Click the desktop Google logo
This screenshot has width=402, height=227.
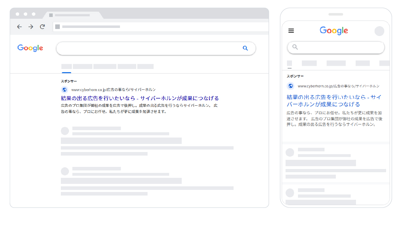30,48
